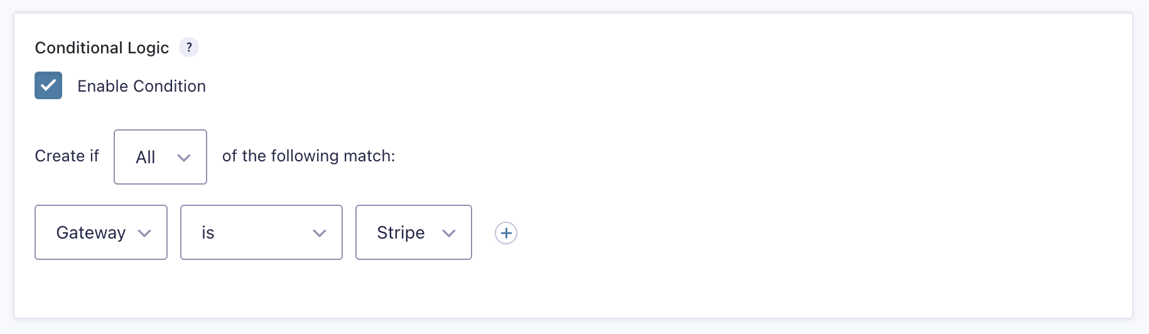This screenshot has height=334, width=1149.
Task: Click the chevron arrow beside "Gateway"
Action: pyautogui.click(x=144, y=234)
